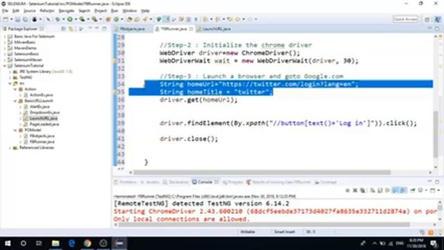This screenshot has width=444, height=250.
Task: Switch to the Coverage tab
Action: (325, 182)
